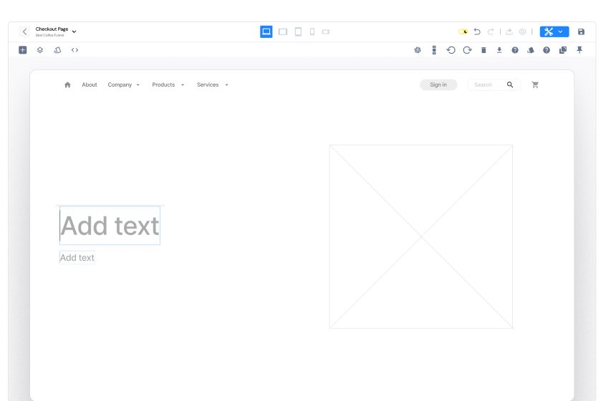This screenshot has width=616, height=401.
Task: Switch to large tablet landscape preview
Action: pyautogui.click(x=282, y=32)
